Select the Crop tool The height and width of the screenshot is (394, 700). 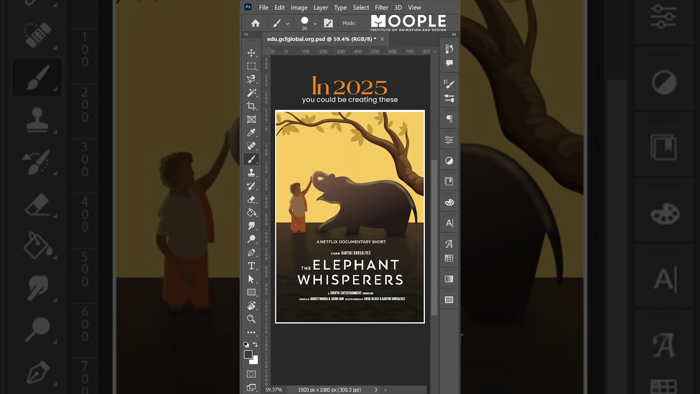tap(252, 106)
